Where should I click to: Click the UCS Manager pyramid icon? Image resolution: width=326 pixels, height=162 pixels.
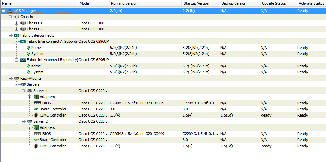pyautogui.click(x=10, y=11)
